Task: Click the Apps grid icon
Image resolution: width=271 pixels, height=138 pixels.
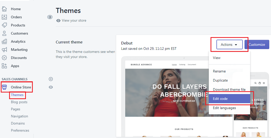Action: point(4,66)
